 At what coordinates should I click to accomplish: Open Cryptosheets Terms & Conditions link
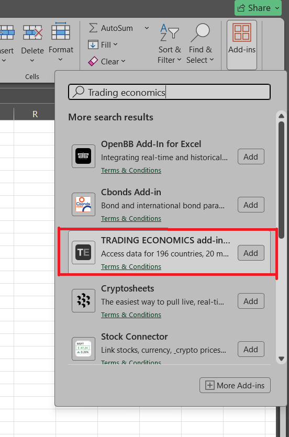tap(131, 315)
